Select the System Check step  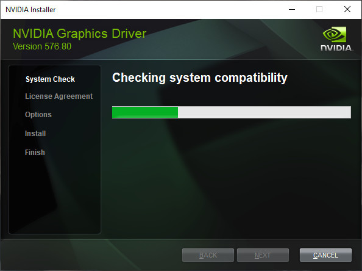pyautogui.click(x=50, y=79)
